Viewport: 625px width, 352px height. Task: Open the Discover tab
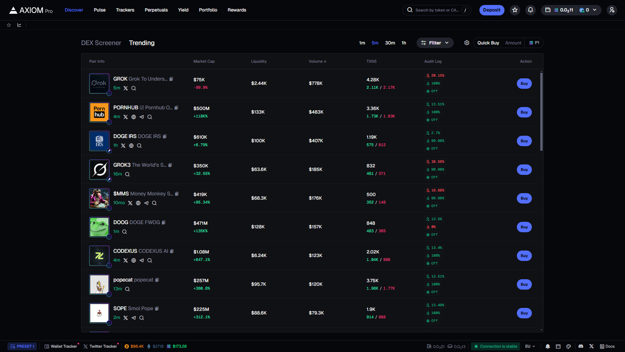coord(74,10)
